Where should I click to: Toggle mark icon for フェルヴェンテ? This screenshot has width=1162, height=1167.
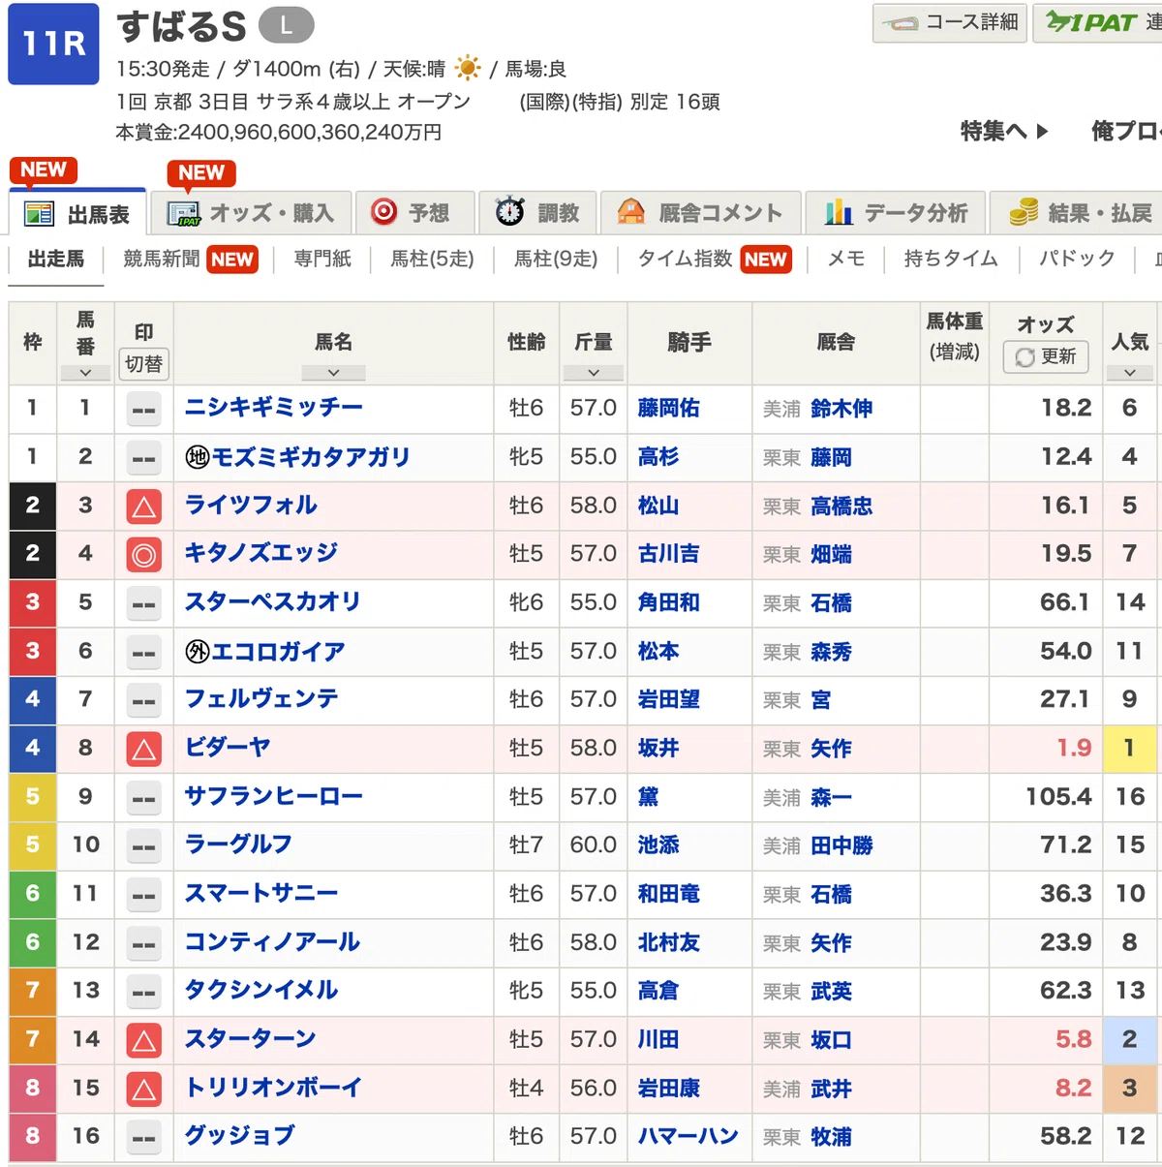point(143,700)
